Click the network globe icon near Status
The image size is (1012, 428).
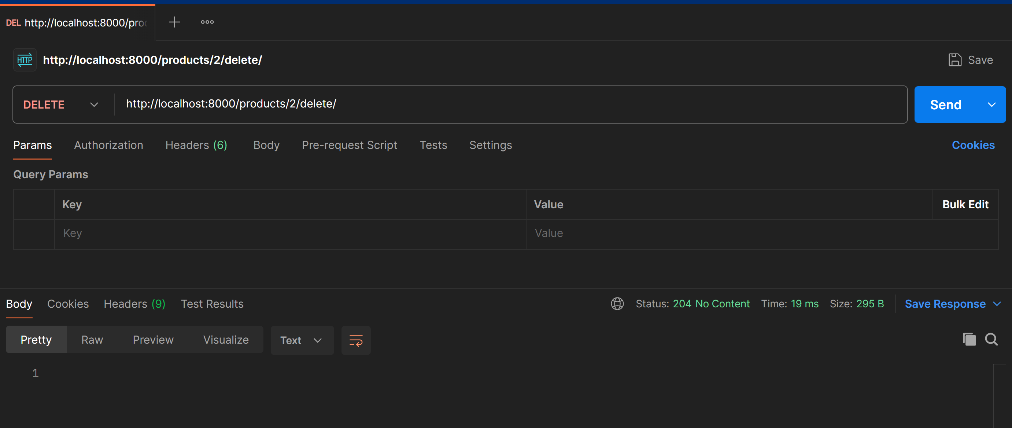coord(617,304)
